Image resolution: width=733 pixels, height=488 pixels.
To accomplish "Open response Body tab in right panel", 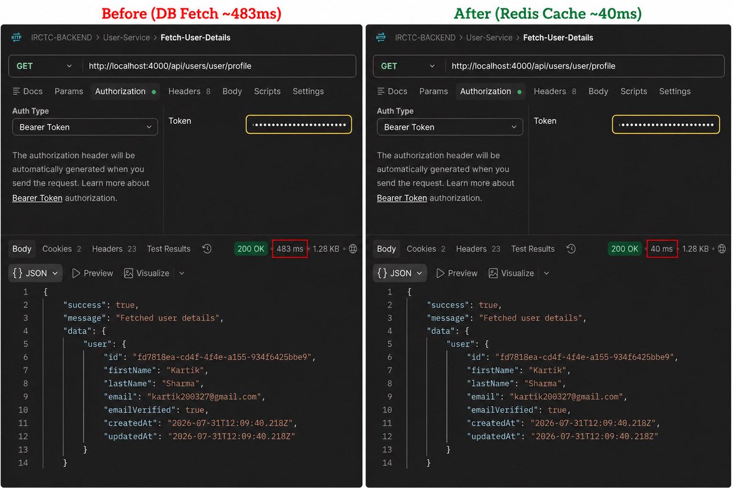I will point(386,249).
